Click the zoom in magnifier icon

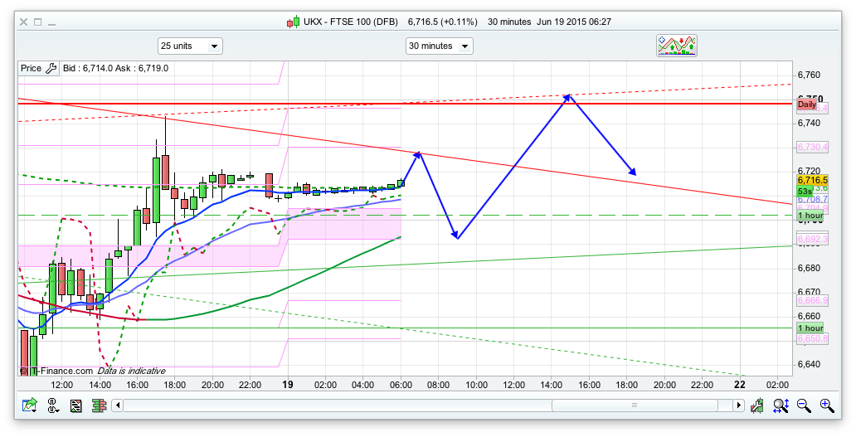pos(827,405)
